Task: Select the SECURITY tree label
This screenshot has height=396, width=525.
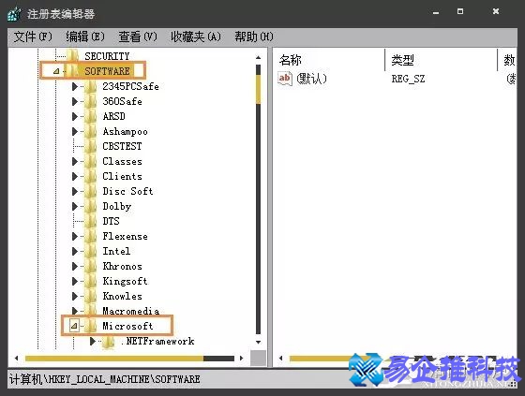Action: (107, 56)
